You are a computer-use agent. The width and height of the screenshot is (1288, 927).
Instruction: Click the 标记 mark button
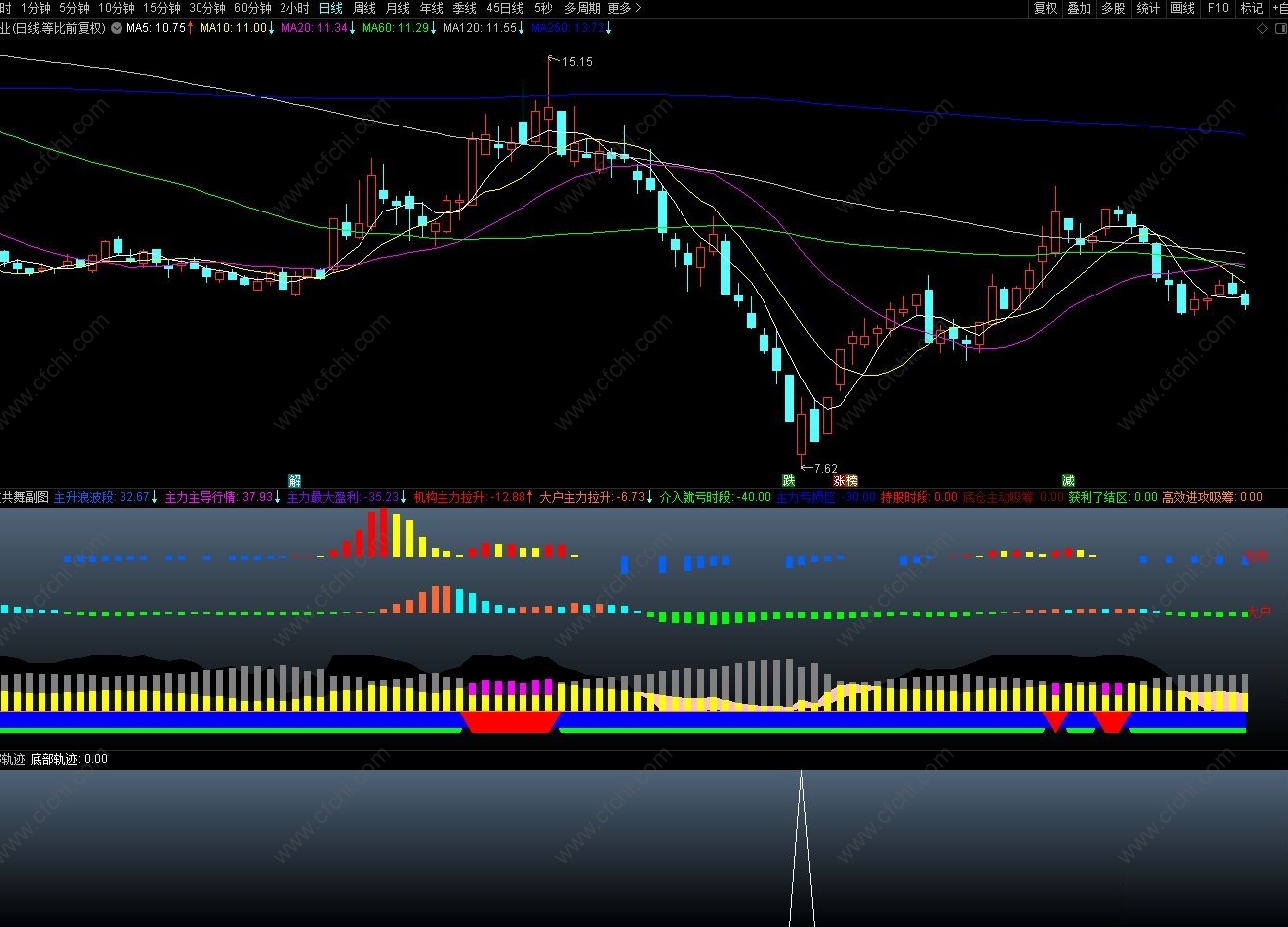1251,8
